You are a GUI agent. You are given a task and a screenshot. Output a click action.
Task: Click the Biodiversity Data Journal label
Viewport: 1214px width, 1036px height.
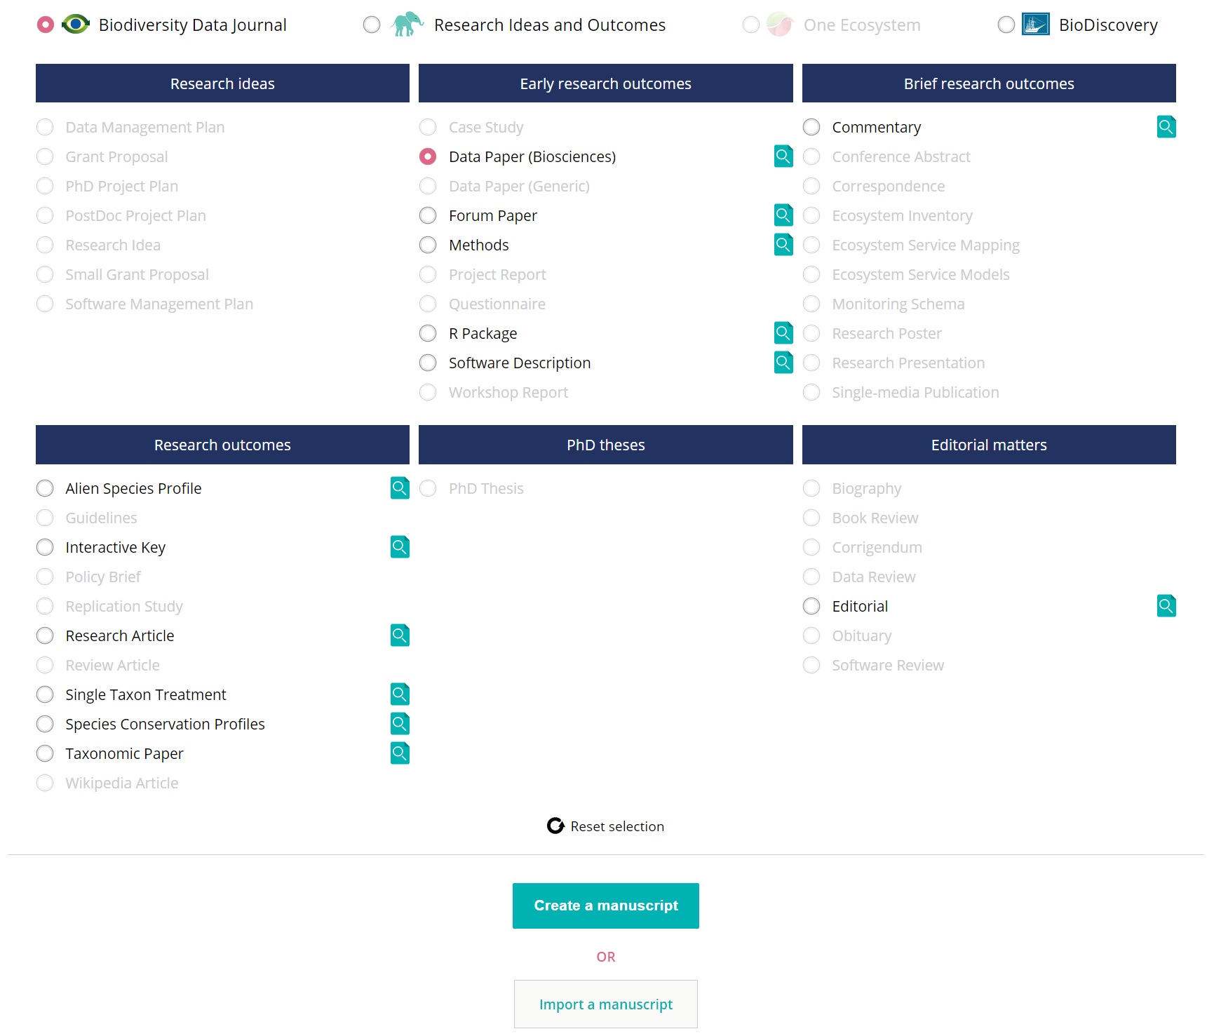193,25
